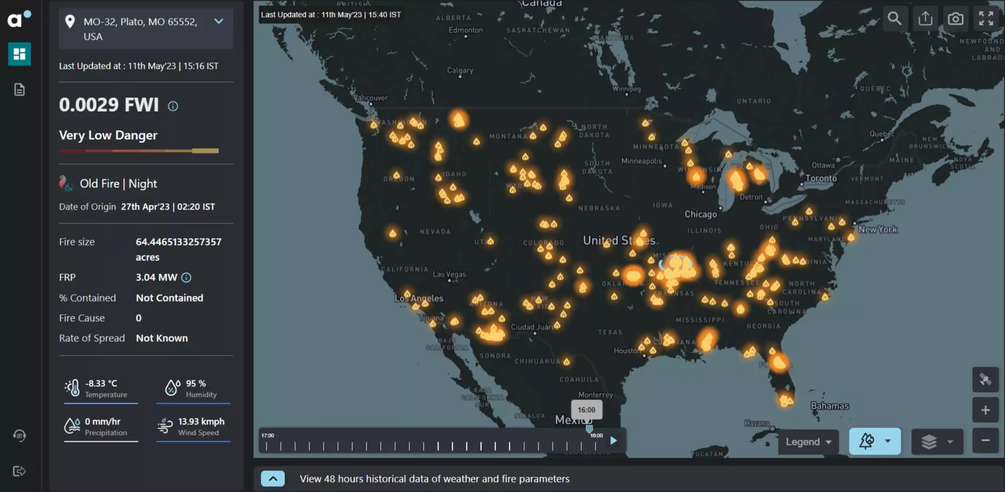Click the Not Contained value
Screen dimensions: 1005x492
pyautogui.click(x=169, y=298)
